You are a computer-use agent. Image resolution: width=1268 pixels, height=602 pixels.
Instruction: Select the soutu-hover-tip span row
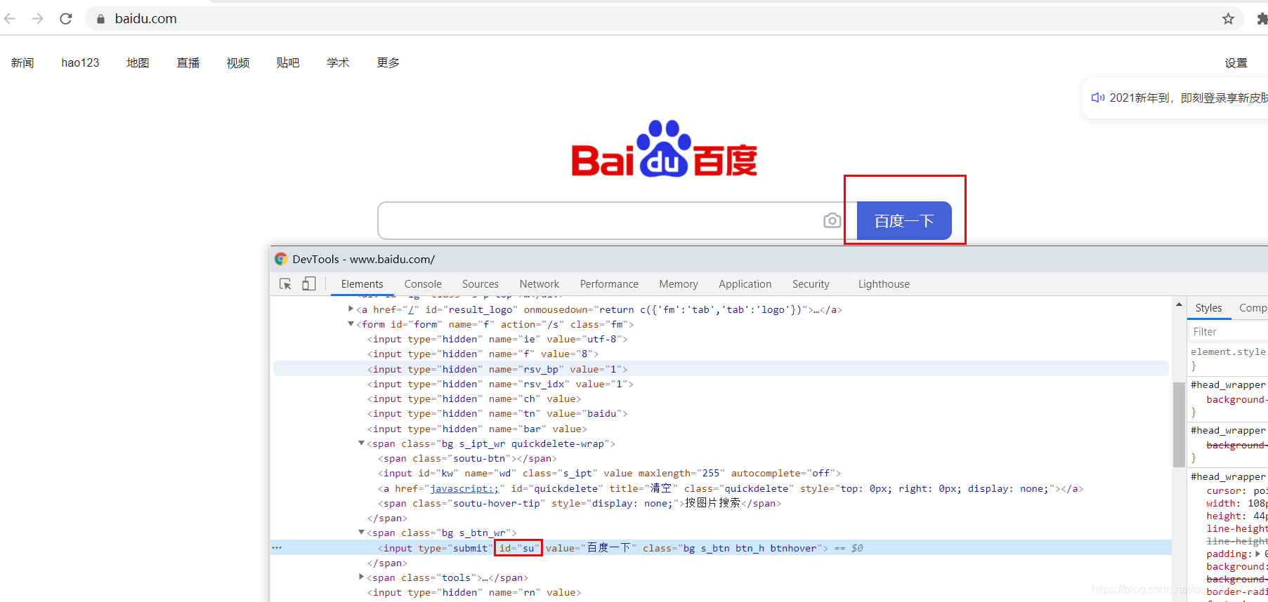pos(580,503)
